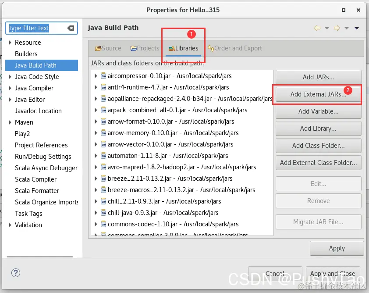This screenshot has width=369, height=293.
Task: Expand the Maven node
Action: coord(10,122)
